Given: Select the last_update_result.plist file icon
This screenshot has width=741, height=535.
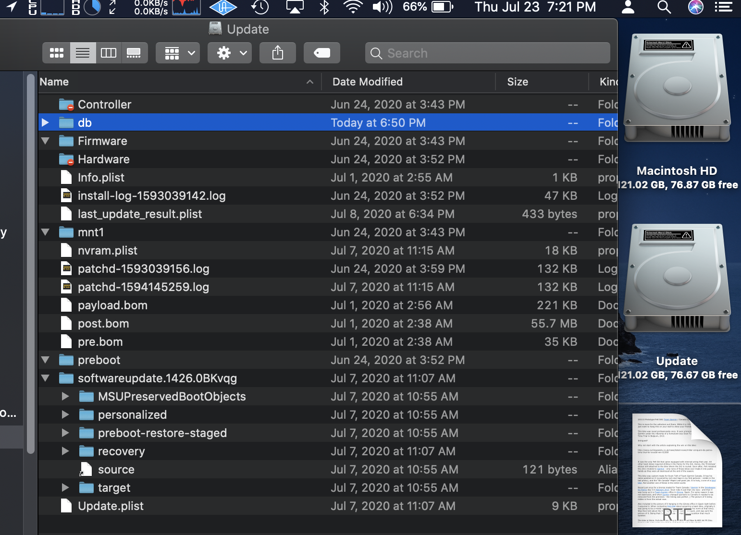Looking at the screenshot, I should coord(66,214).
